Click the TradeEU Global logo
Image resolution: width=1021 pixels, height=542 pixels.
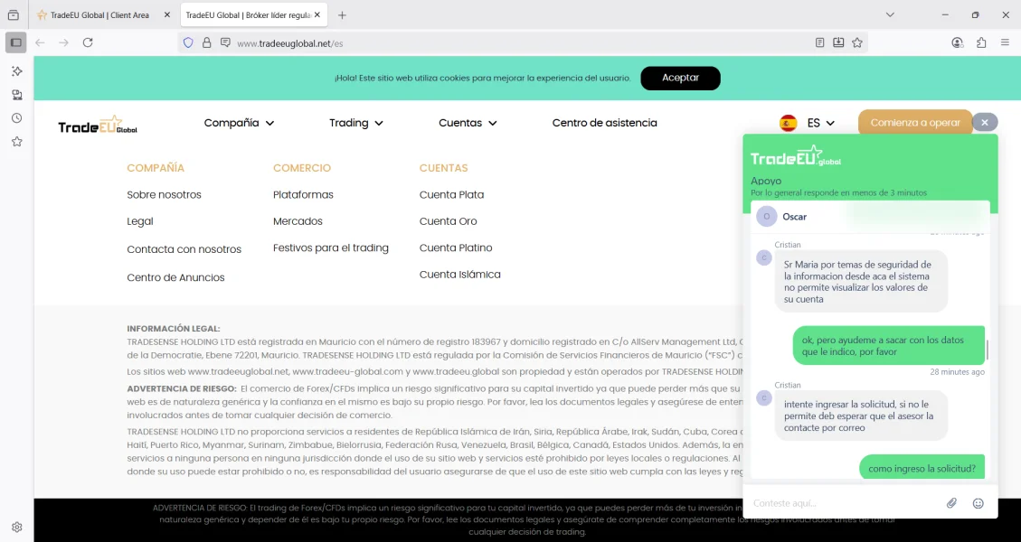[x=98, y=126]
